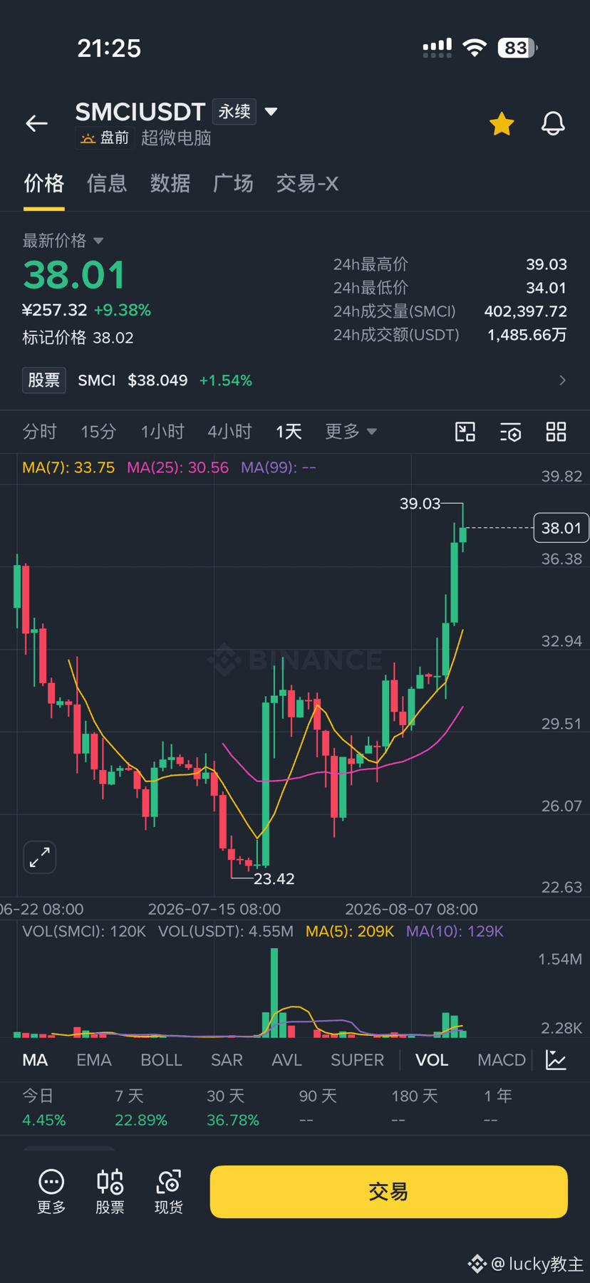Select the 1小时 timeframe

[x=162, y=432]
